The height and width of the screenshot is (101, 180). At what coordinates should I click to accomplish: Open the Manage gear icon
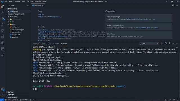(3, 95)
